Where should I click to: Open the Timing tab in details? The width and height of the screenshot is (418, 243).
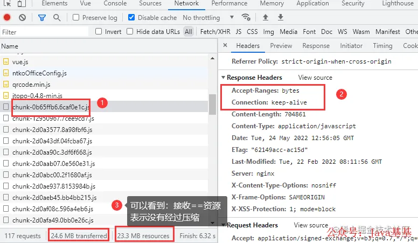click(x=382, y=46)
